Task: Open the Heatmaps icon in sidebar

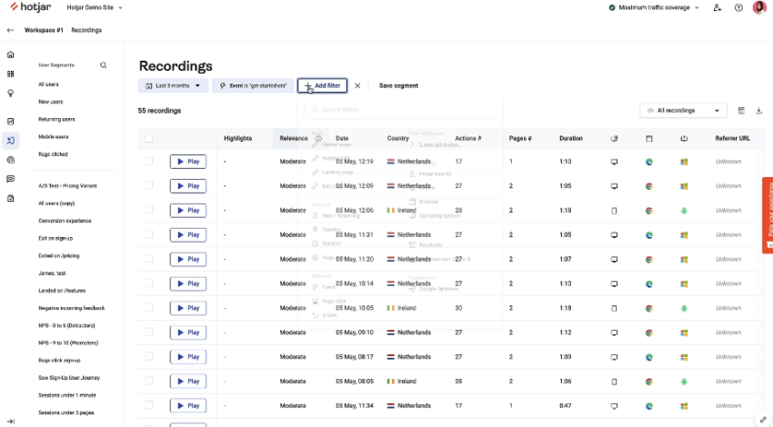Action: point(10,160)
